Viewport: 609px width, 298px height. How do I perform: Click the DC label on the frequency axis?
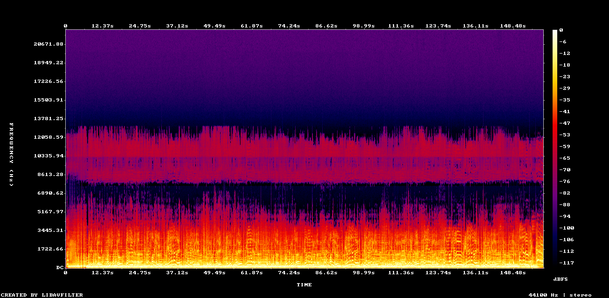pyautogui.click(x=59, y=267)
